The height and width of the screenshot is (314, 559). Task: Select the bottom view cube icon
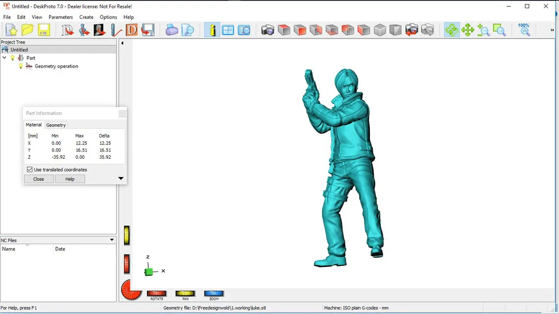332,30
